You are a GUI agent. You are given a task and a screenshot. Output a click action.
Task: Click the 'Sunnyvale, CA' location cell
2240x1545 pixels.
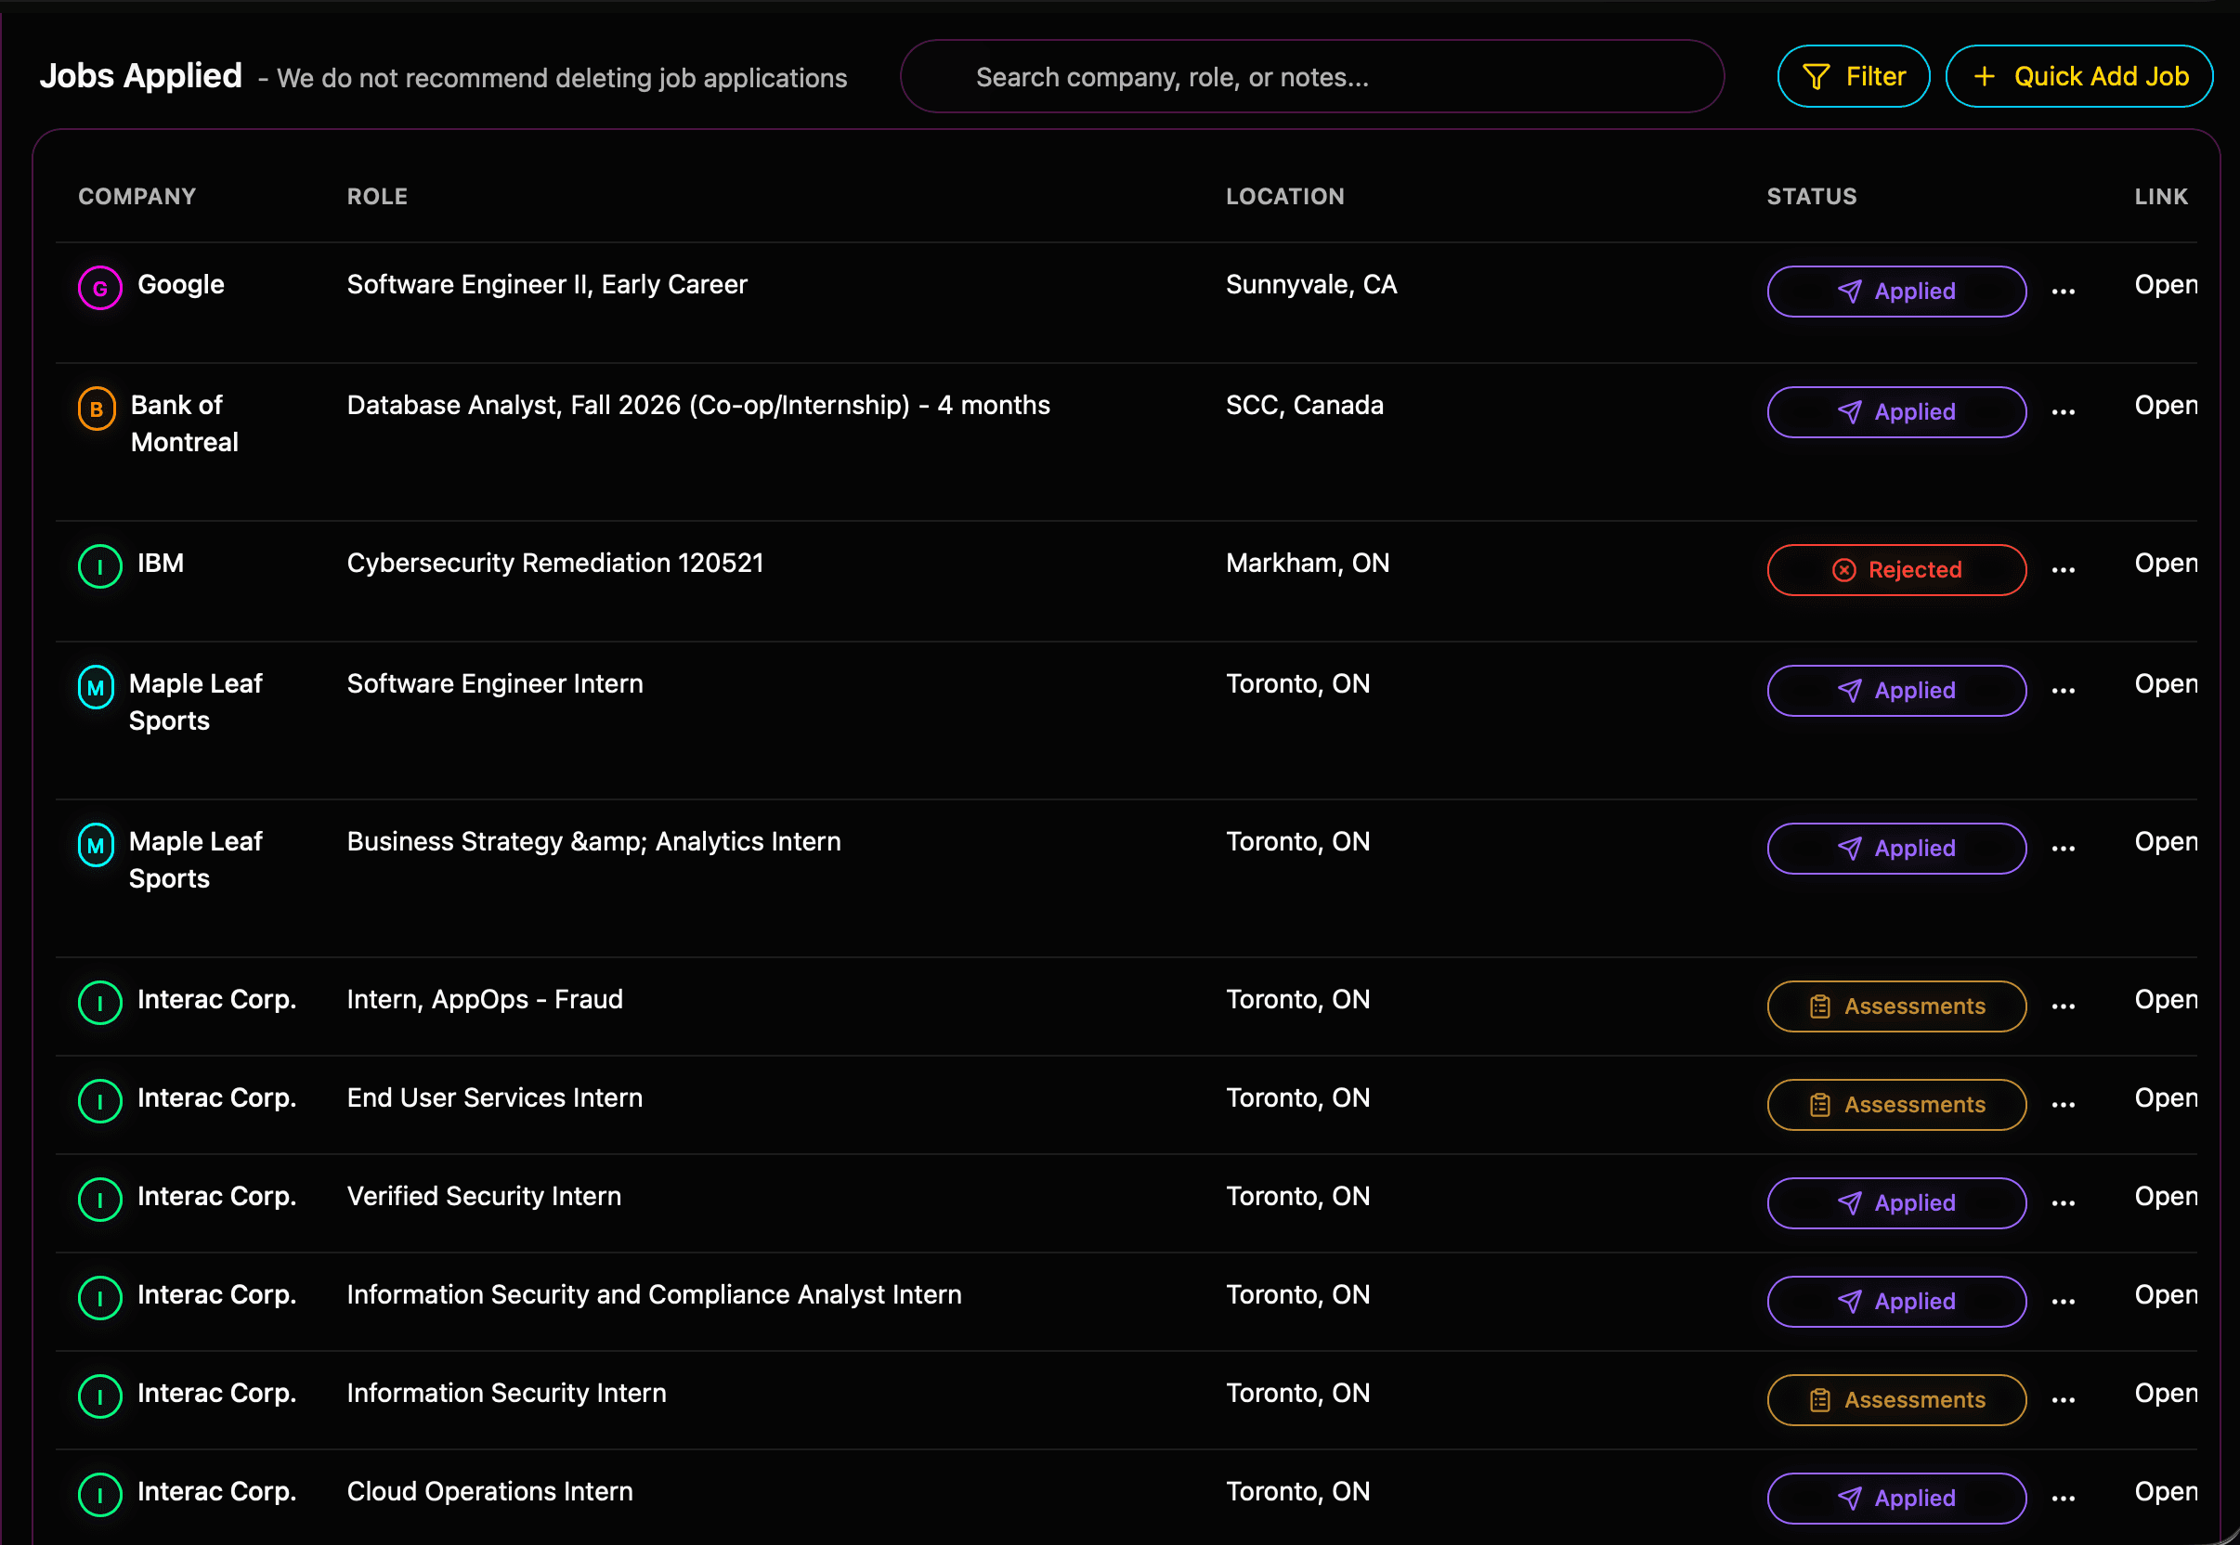click(1310, 285)
